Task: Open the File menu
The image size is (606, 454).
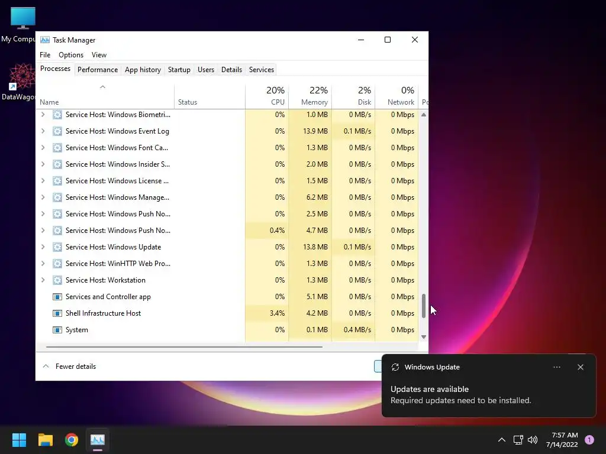Action: pyautogui.click(x=45, y=55)
